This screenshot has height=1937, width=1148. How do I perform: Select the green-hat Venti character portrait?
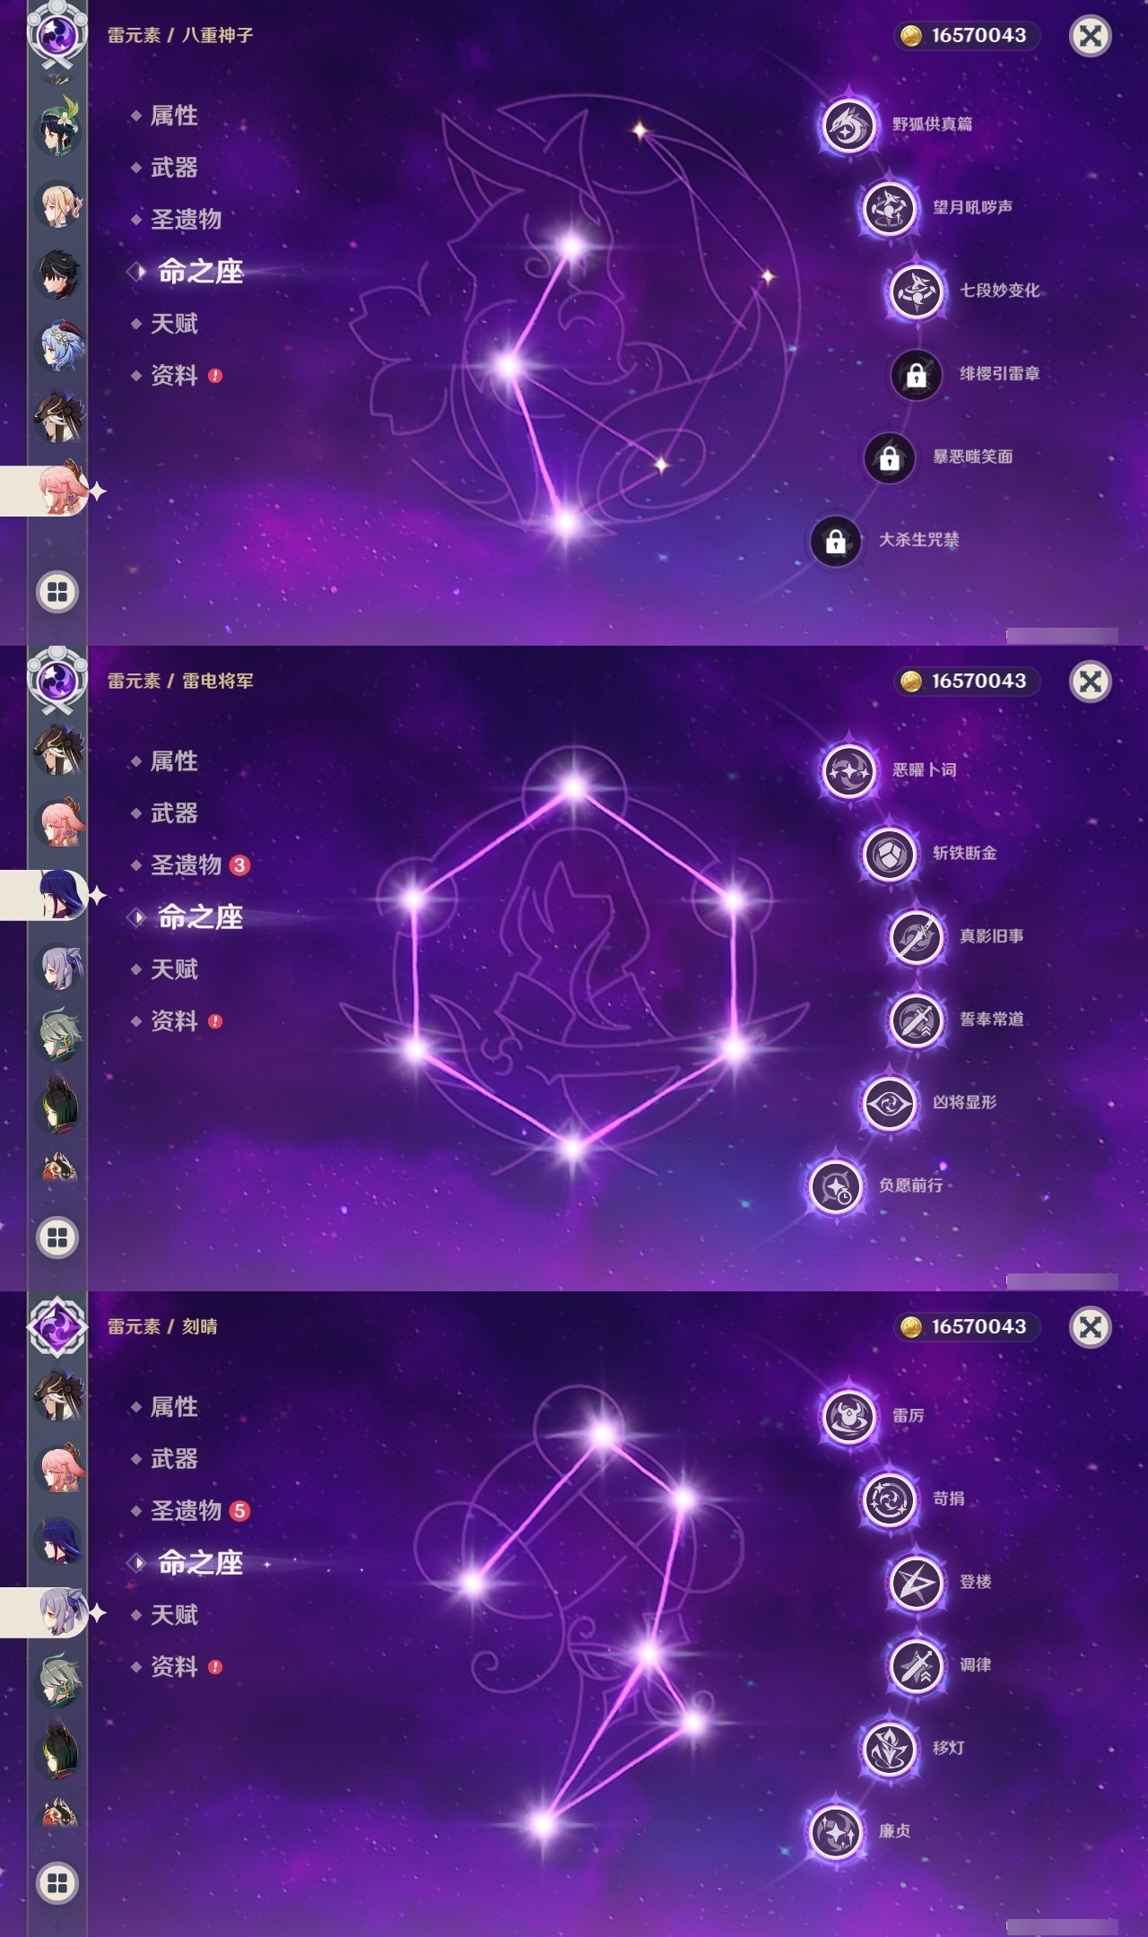click(x=58, y=126)
